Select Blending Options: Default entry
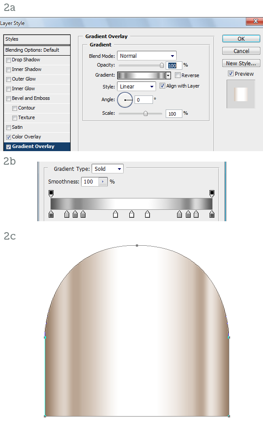Viewport: 263px width, 424px height. [x=37, y=50]
